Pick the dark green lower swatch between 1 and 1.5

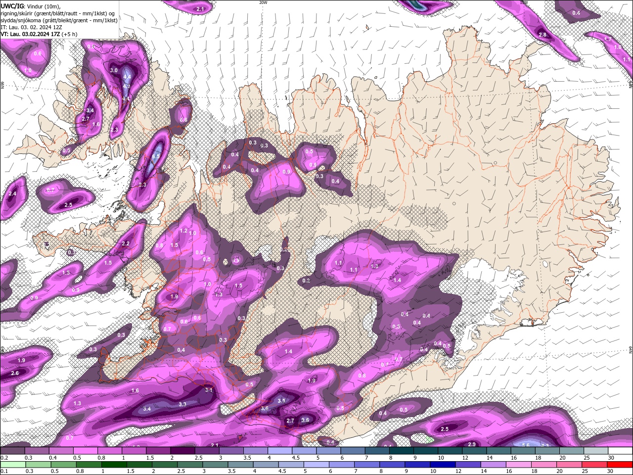click(x=114, y=465)
